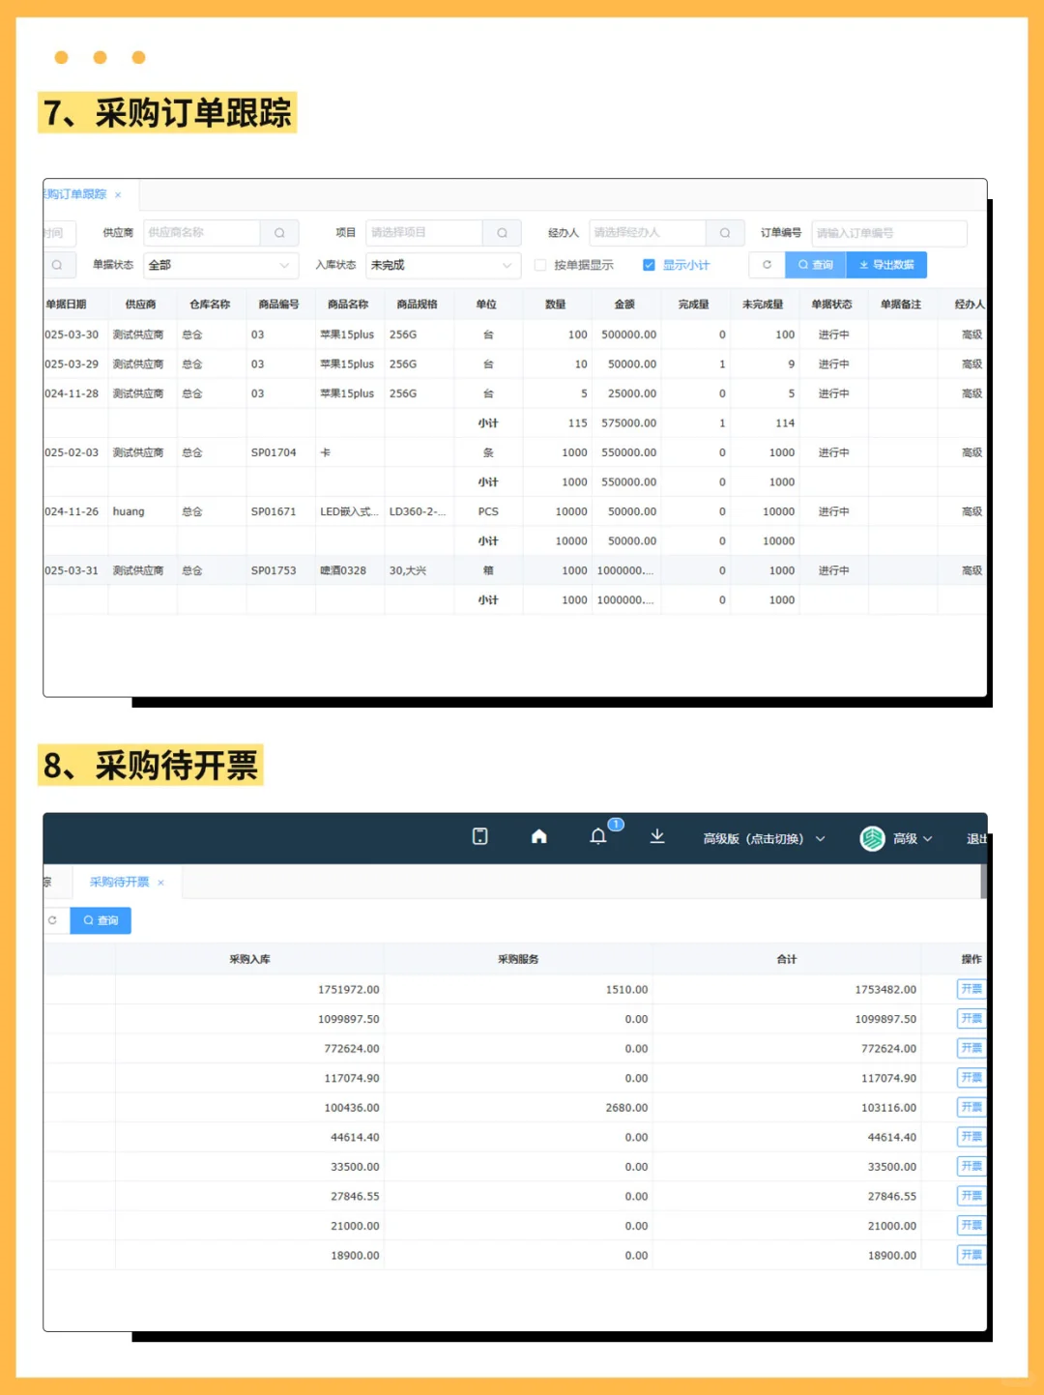The height and width of the screenshot is (1395, 1044).
Task: Click the 查询 query button
Action: (x=815, y=264)
